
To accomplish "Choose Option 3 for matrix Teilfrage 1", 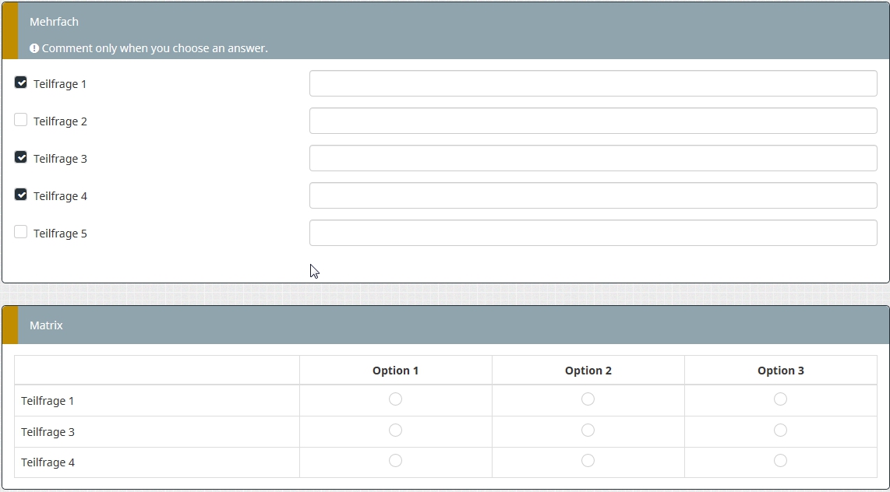I will [780, 399].
